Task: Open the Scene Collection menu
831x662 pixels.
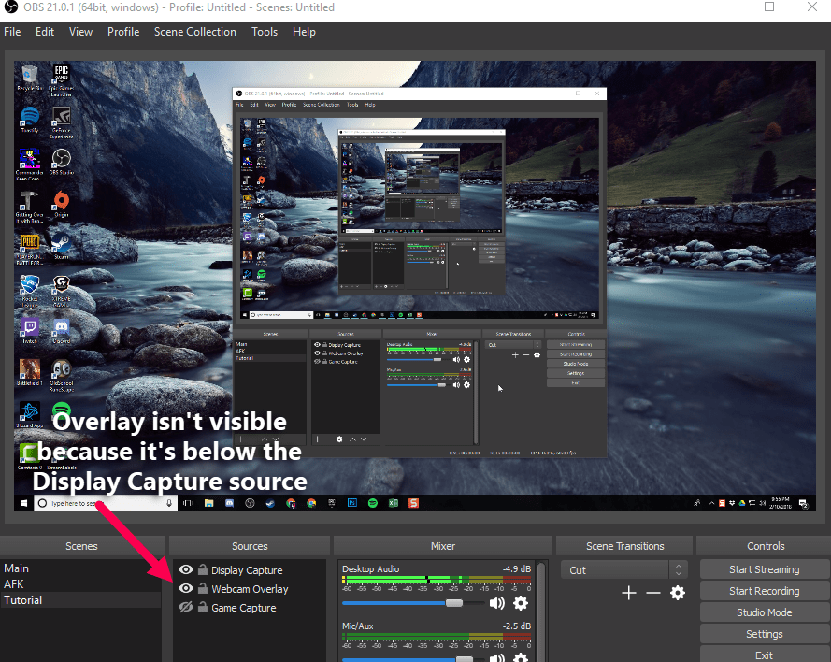Action: tap(194, 31)
